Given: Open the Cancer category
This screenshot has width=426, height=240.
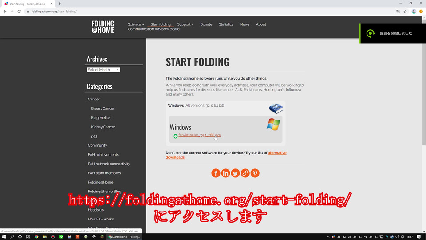Looking at the screenshot, I should click(x=94, y=99).
